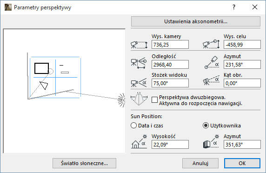This screenshot has width=266, height=173.
Task: Click the Aktywna do rozpoczęcia nawigacji text
Action: 200,103
